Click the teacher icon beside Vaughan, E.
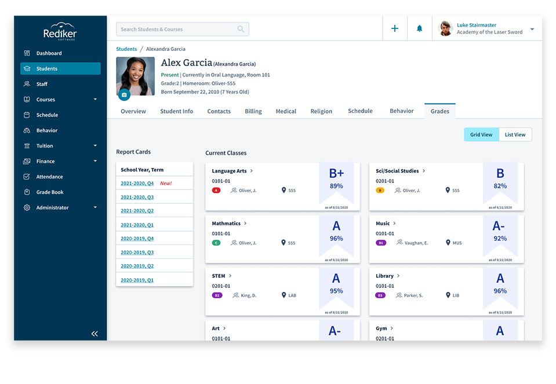 pyautogui.click(x=399, y=242)
